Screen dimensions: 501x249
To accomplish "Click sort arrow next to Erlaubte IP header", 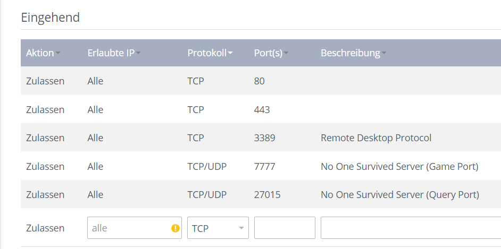I will pos(138,53).
